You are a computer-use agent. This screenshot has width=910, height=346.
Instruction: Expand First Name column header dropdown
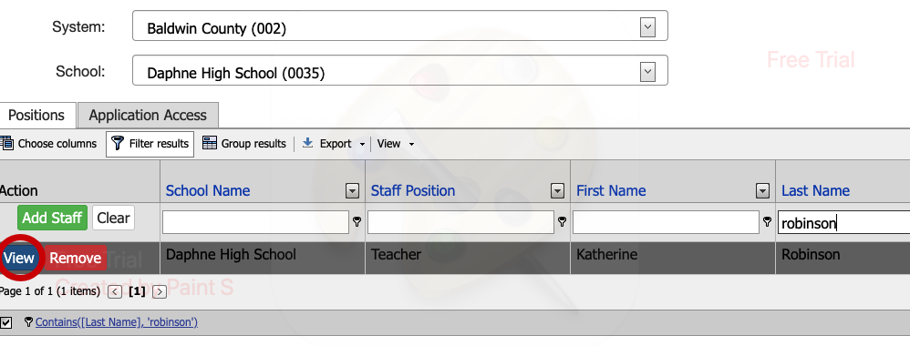point(762,190)
